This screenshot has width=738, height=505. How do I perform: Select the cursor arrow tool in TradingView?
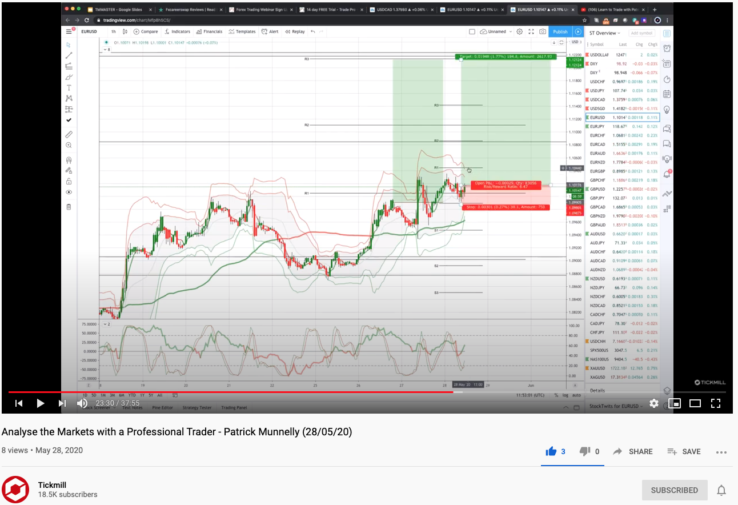(69, 45)
